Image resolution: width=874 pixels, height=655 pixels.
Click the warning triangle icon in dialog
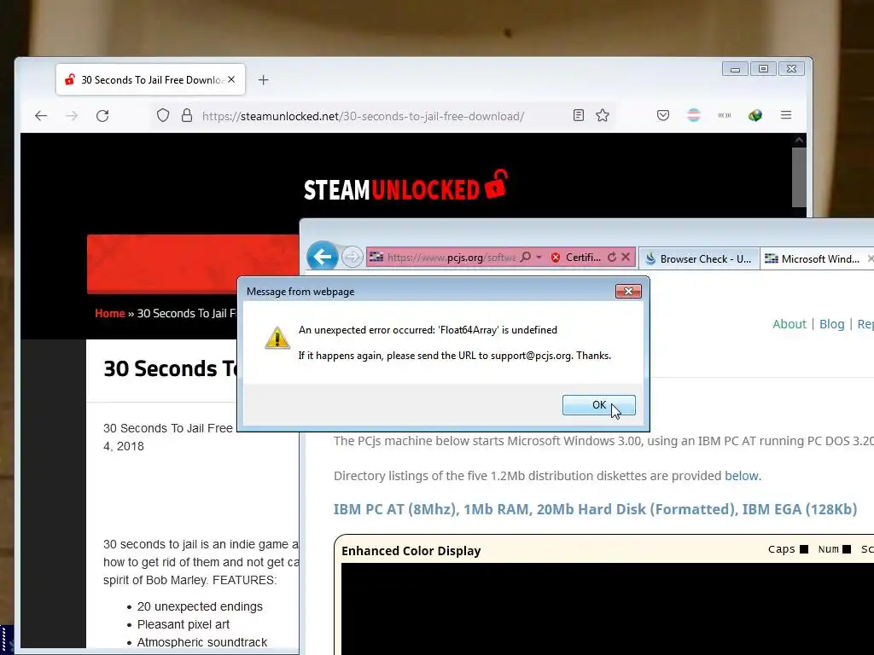[x=277, y=338]
